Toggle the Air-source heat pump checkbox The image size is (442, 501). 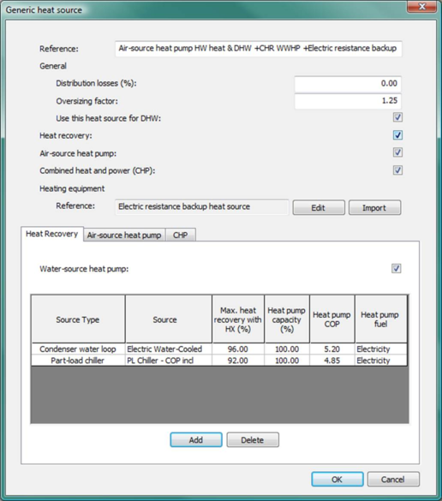397,152
